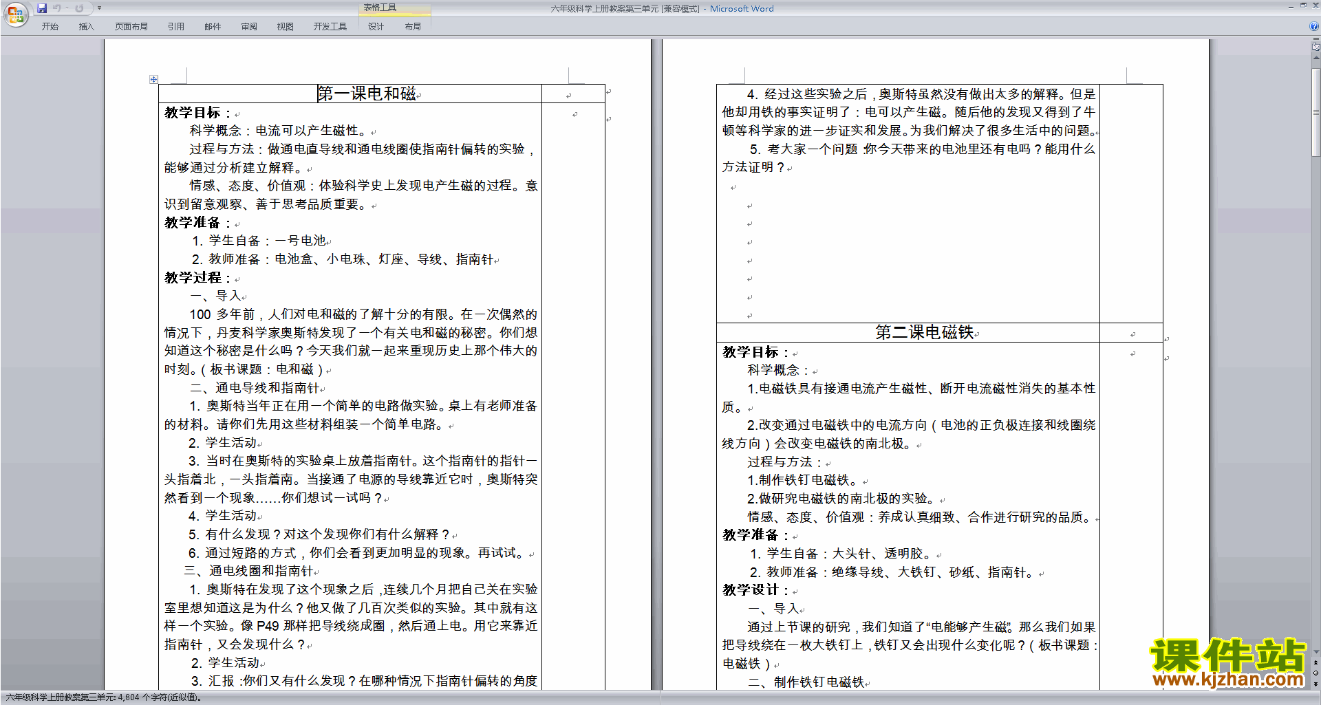The width and height of the screenshot is (1321, 705).
Task: Jump to next page double-arrow button
Action: coord(1315,684)
